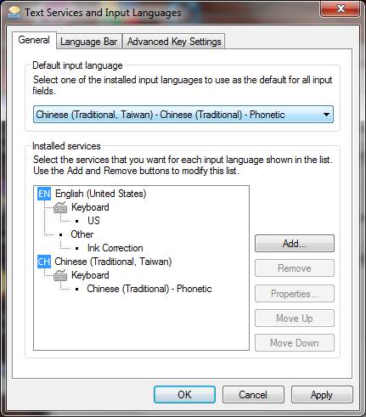Select English (United States) in the list
Image resolution: width=366 pixels, height=417 pixels.
pyautogui.click(x=100, y=194)
